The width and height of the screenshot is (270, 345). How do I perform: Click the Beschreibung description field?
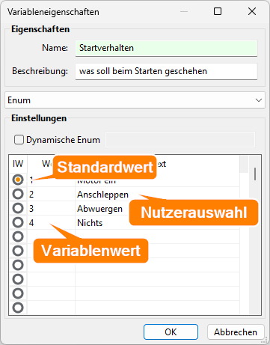tap(166, 71)
